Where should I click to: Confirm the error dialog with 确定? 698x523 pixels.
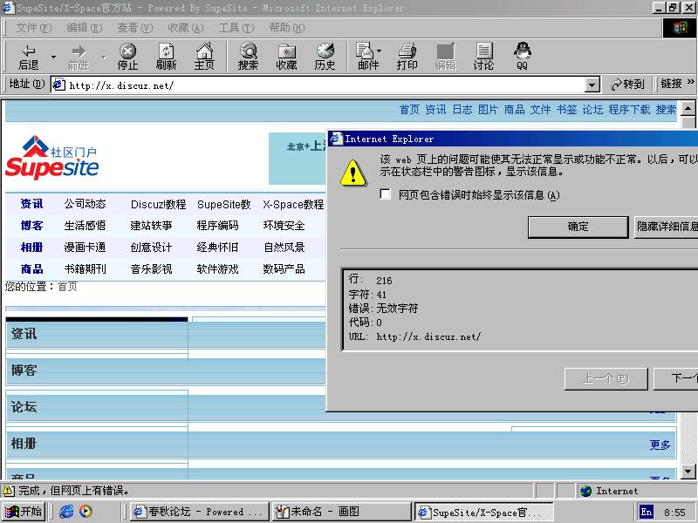coord(578,227)
